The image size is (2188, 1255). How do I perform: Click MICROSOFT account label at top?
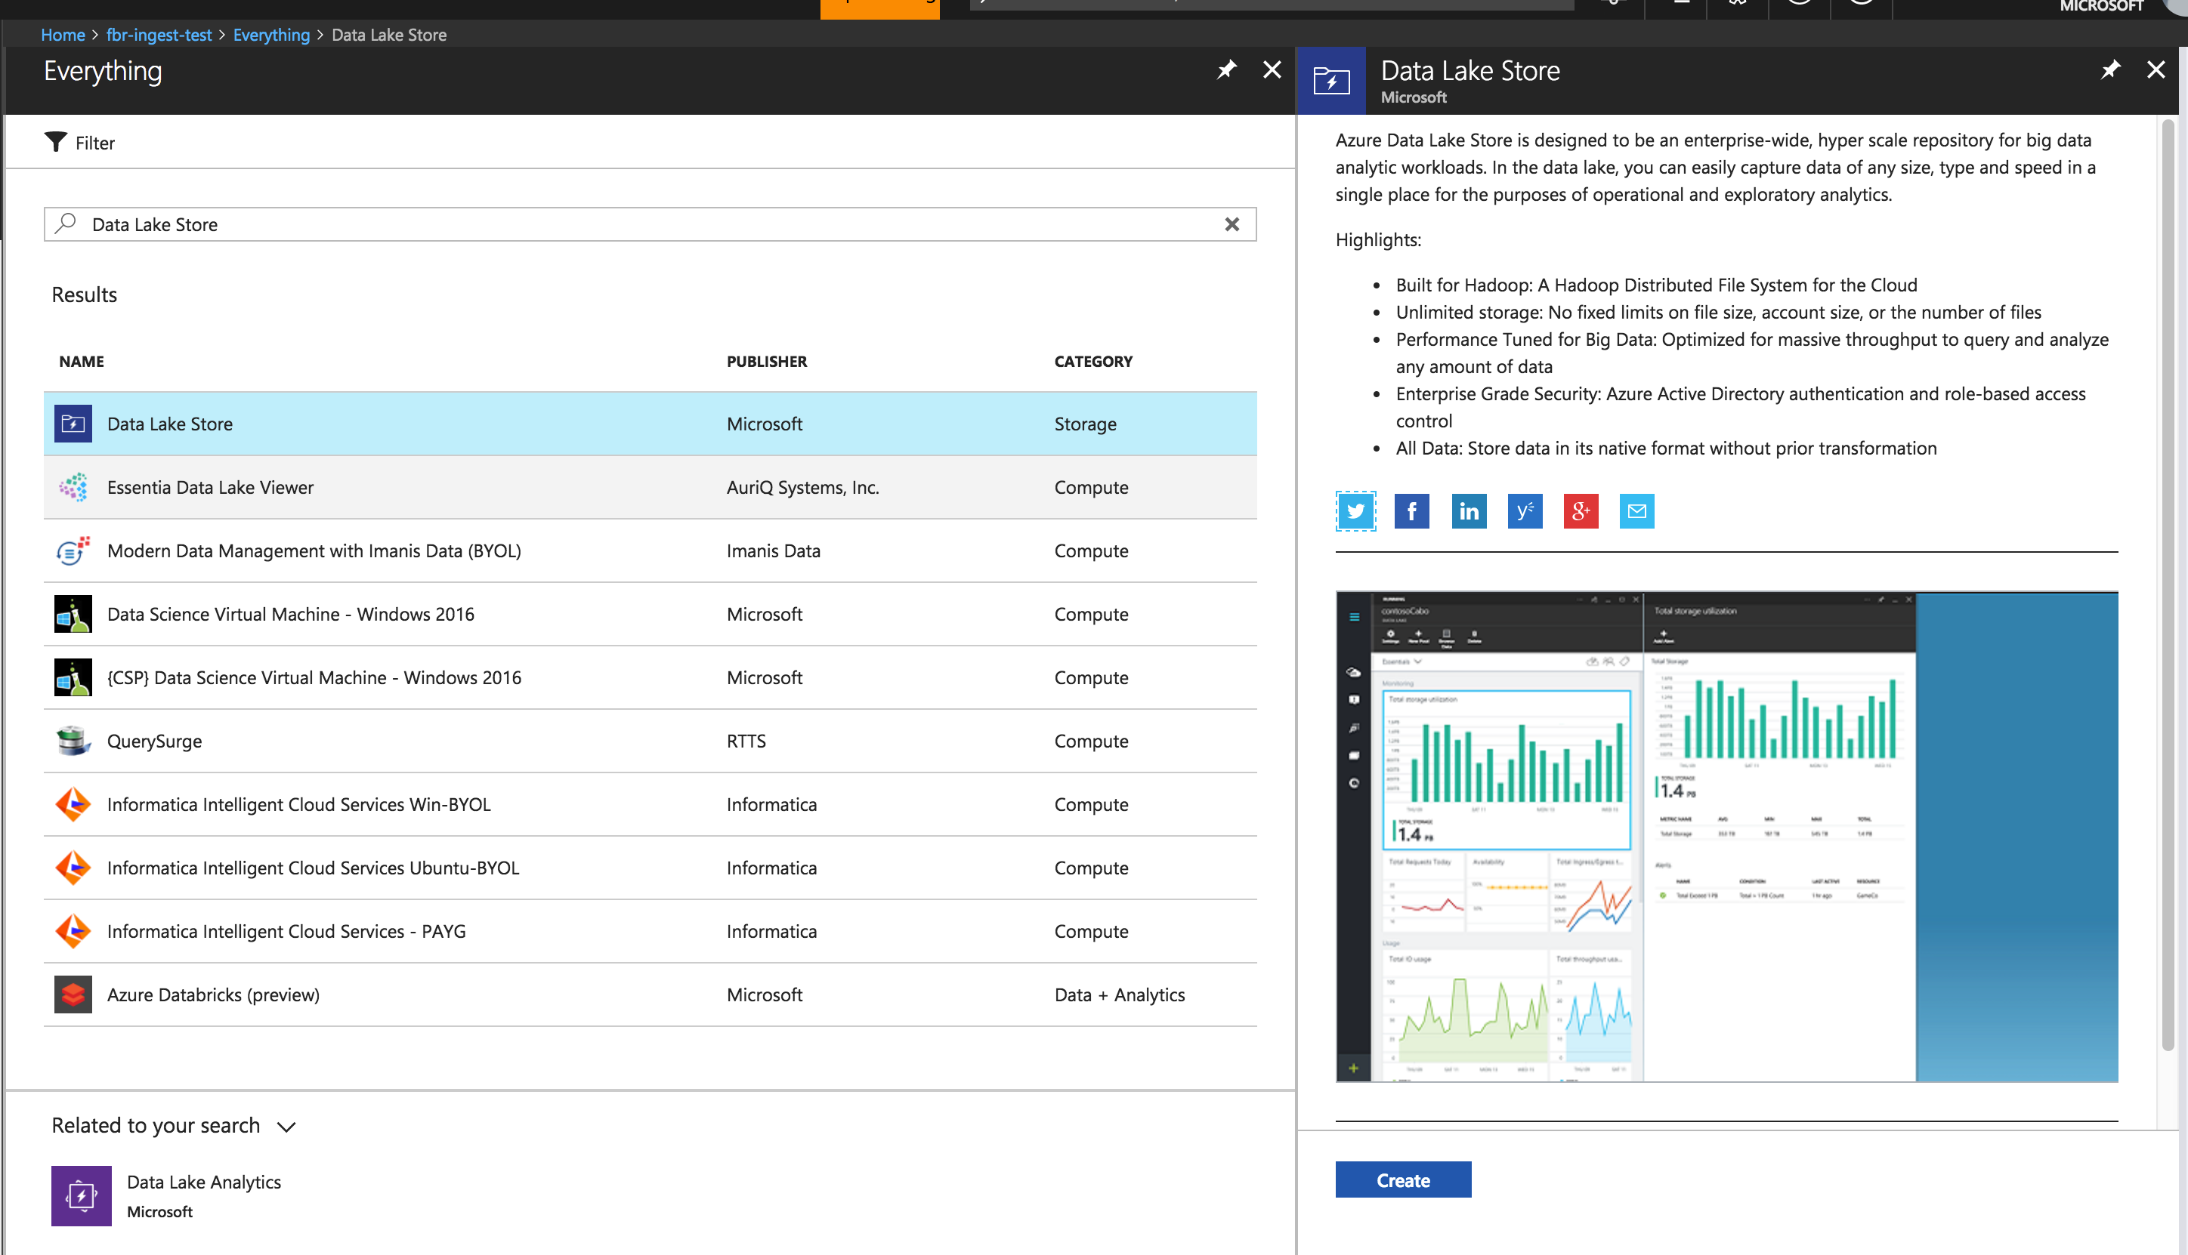[2101, 7]
